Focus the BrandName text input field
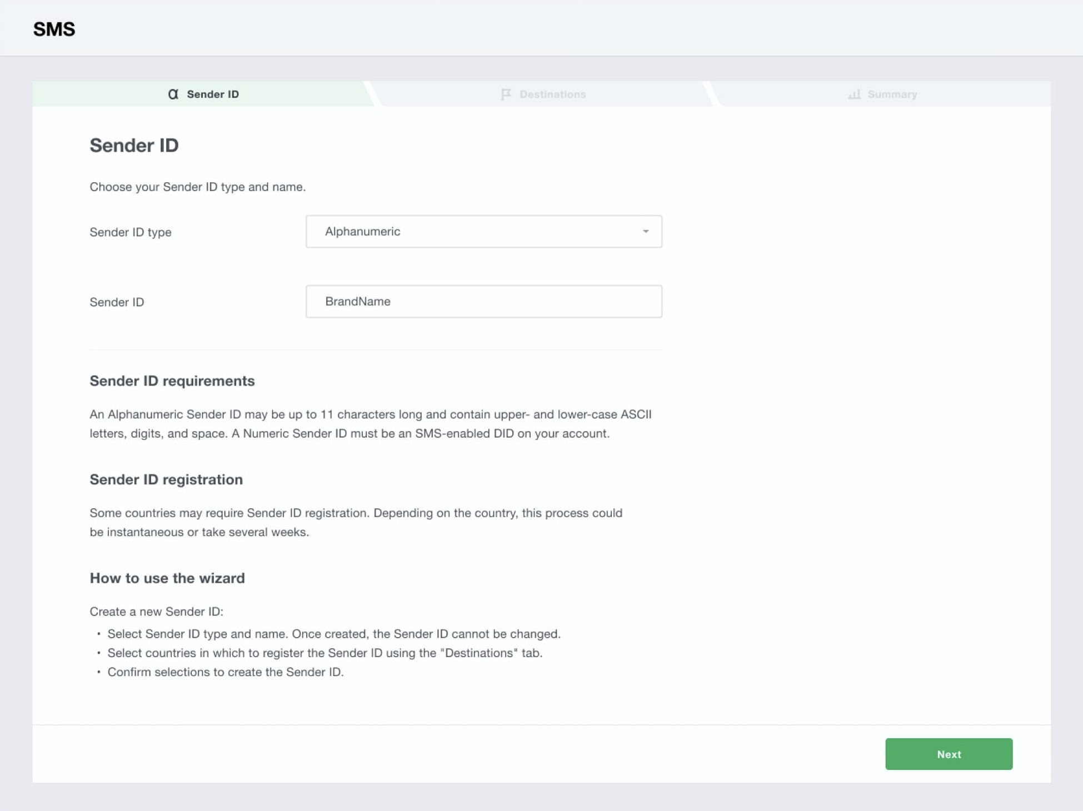This screenshot has width=1083, height=811. click(483, 302)
